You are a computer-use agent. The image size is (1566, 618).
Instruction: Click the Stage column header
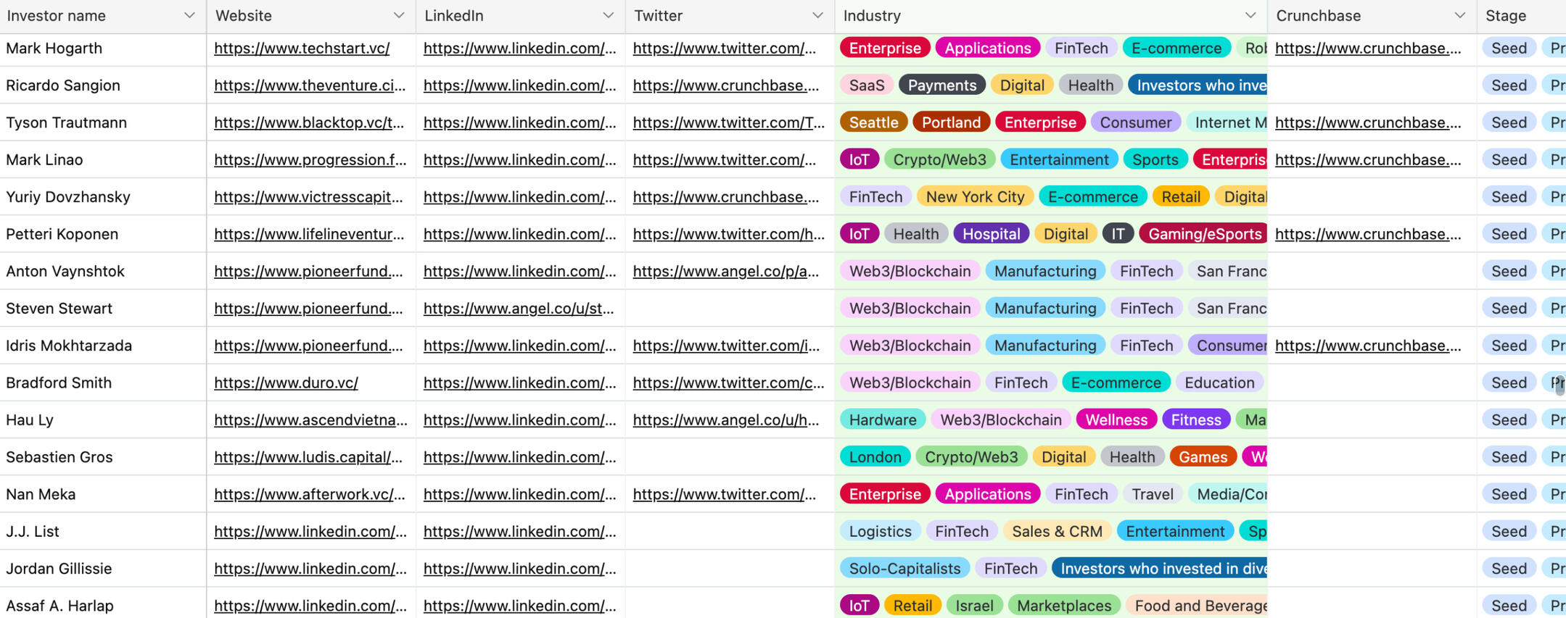[x=1506, y=15]
